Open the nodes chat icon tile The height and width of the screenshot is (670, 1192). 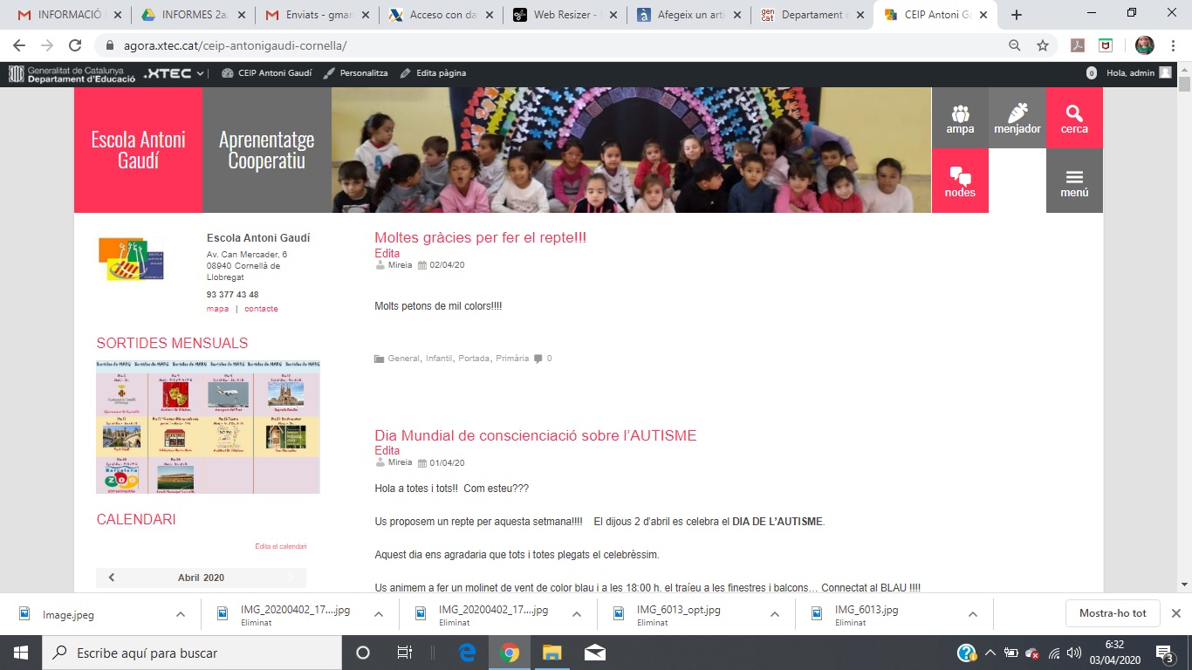[960, 181]
